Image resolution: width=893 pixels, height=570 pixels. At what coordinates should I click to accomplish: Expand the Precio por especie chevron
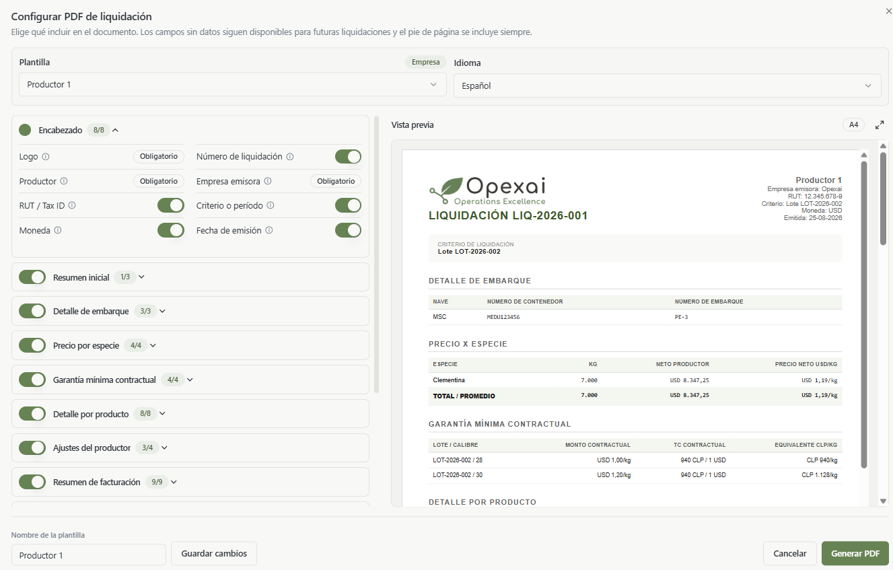153,345
